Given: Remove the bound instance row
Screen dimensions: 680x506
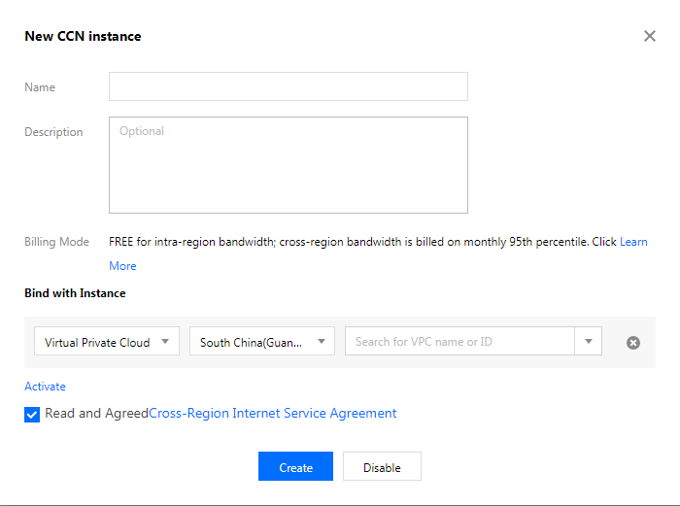Looking at the screenshot, I should click(632, 343).
